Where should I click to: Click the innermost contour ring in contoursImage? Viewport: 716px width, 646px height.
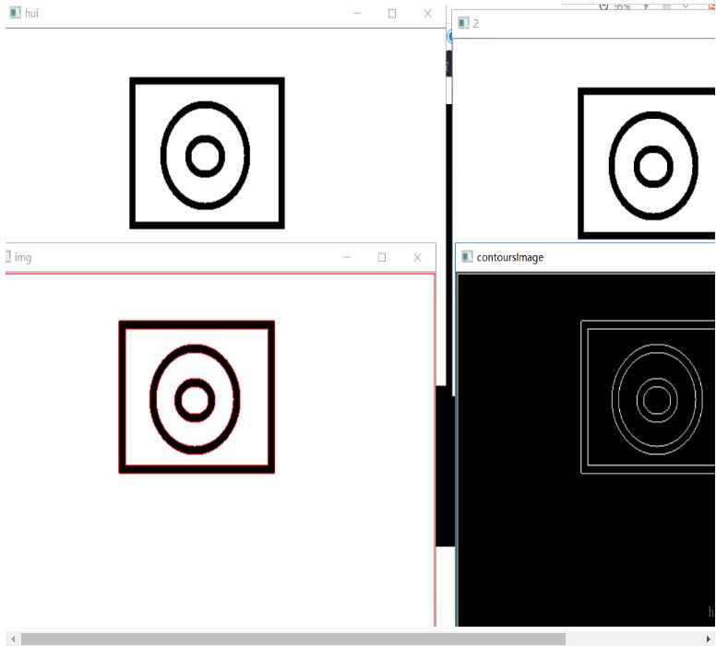pos(657,400)
